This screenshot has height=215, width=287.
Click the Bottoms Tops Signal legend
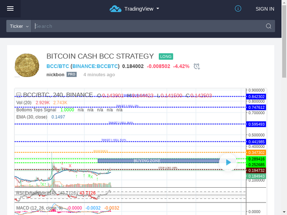point(36,110)
